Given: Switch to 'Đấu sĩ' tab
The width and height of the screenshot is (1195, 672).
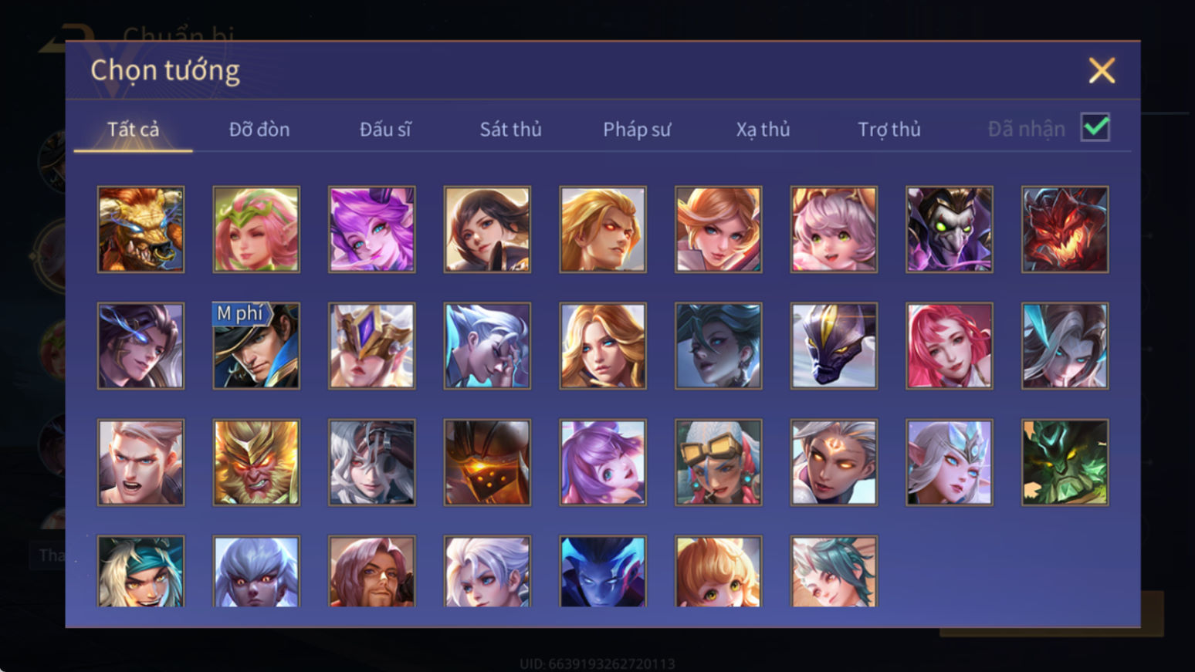Looking at the screenshot, I should [385, 129].
